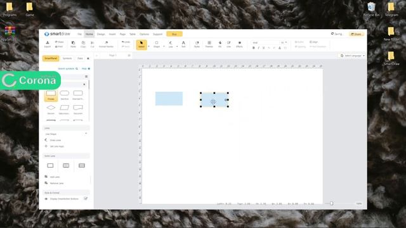406x228 pixels.
Task: Switch to the Data panel tab
Action: tap(81, 58)
